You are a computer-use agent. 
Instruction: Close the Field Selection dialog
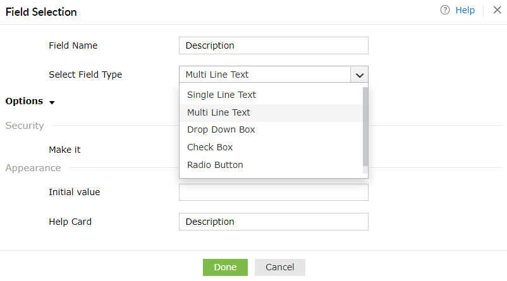[497, 11]
